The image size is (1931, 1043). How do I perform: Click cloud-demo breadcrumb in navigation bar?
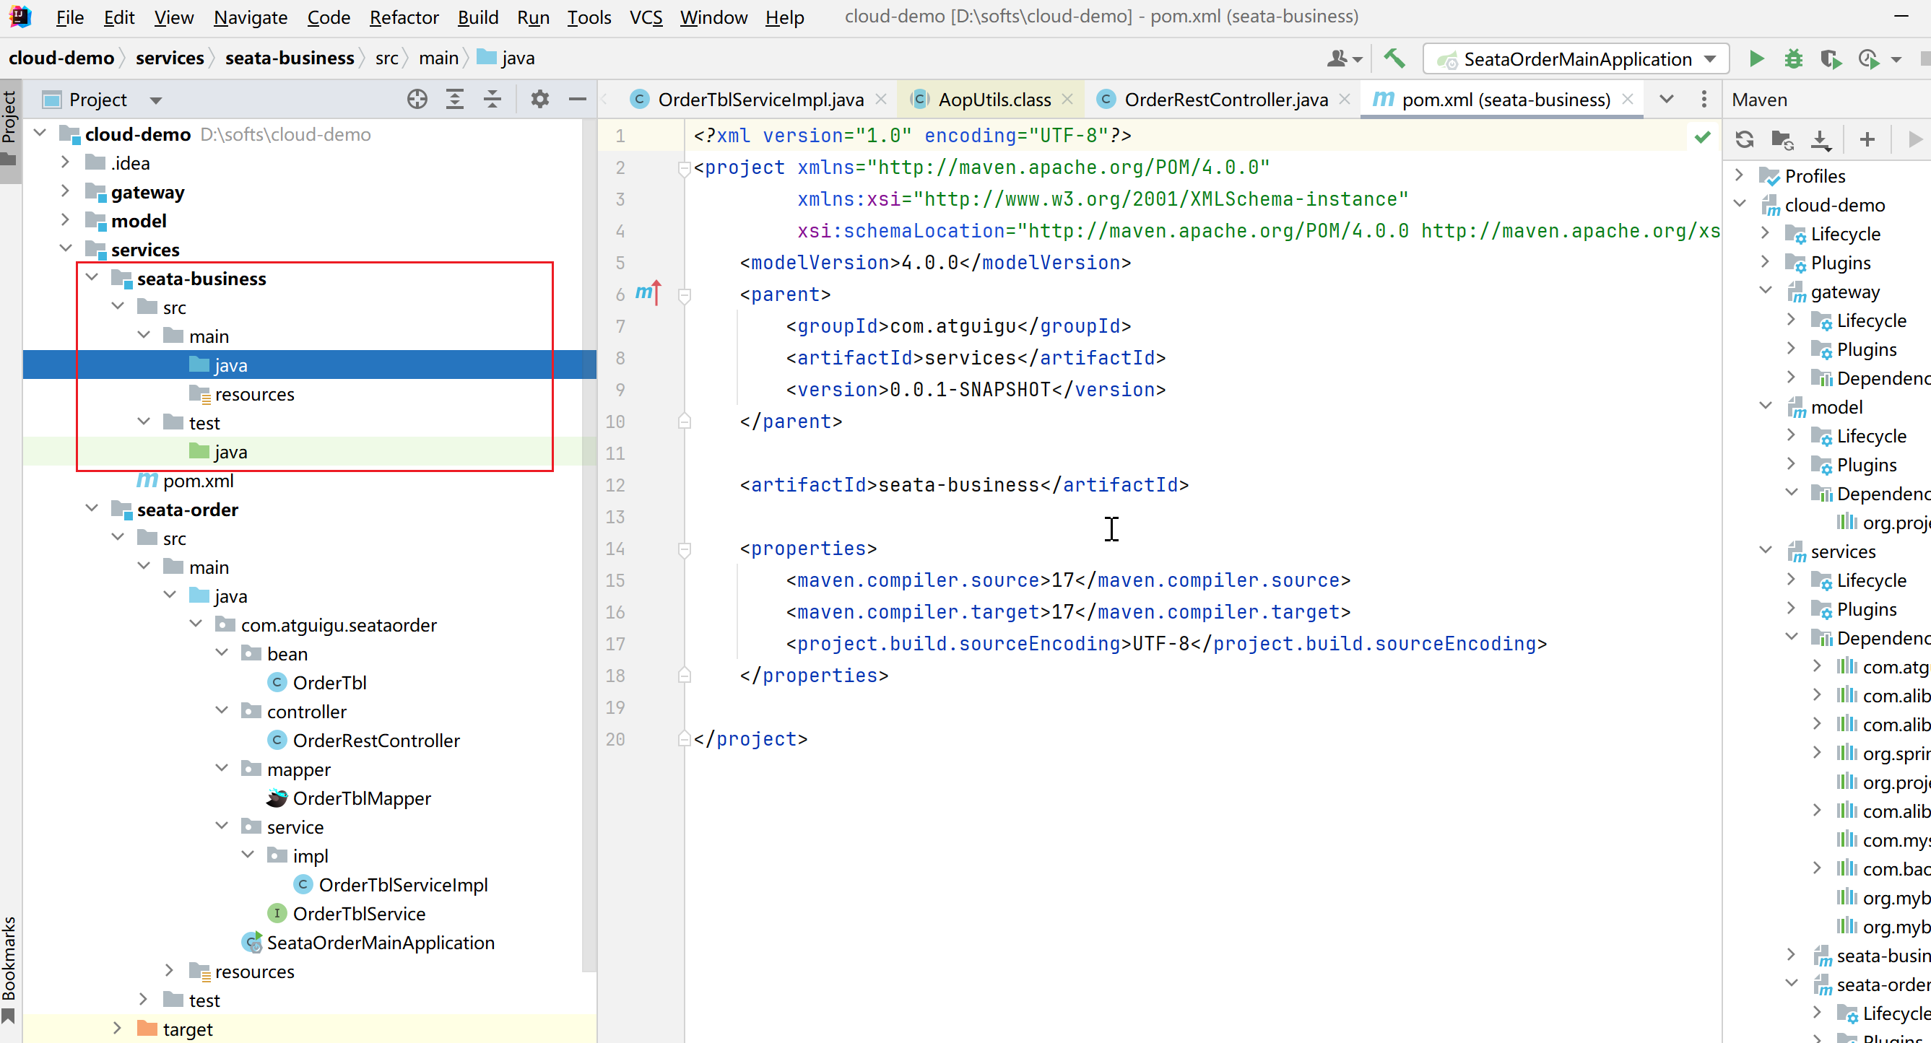61,58
